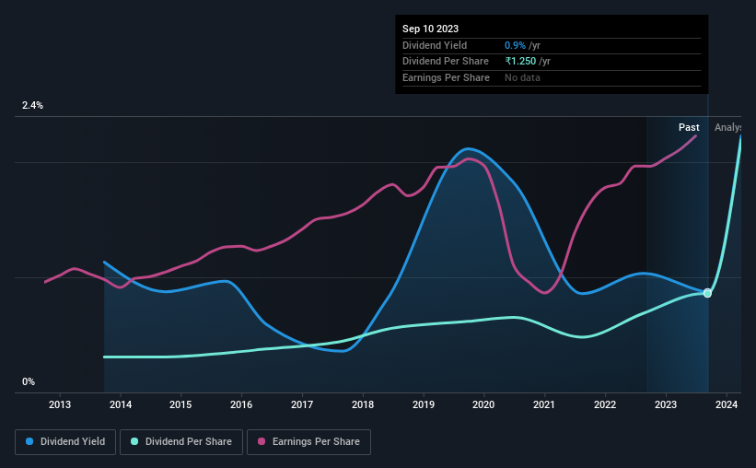The width and height of the screenshot is (756, 468).
Task: Click the ₹1.250 dividend per share value
Action: [x=520, y=62]
